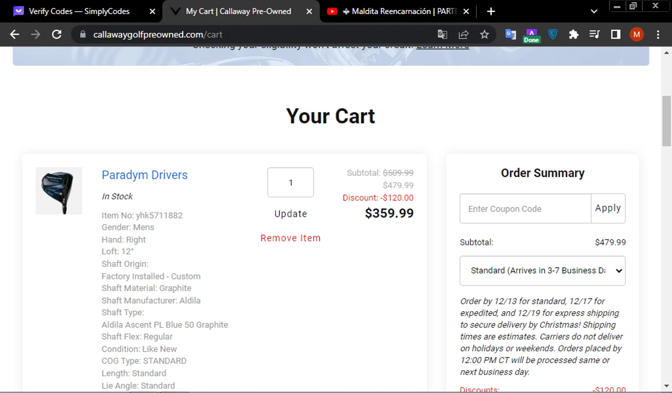672x393 pixels.
Task: Open the Paradym Drivers product link
Action: (145, 175)
